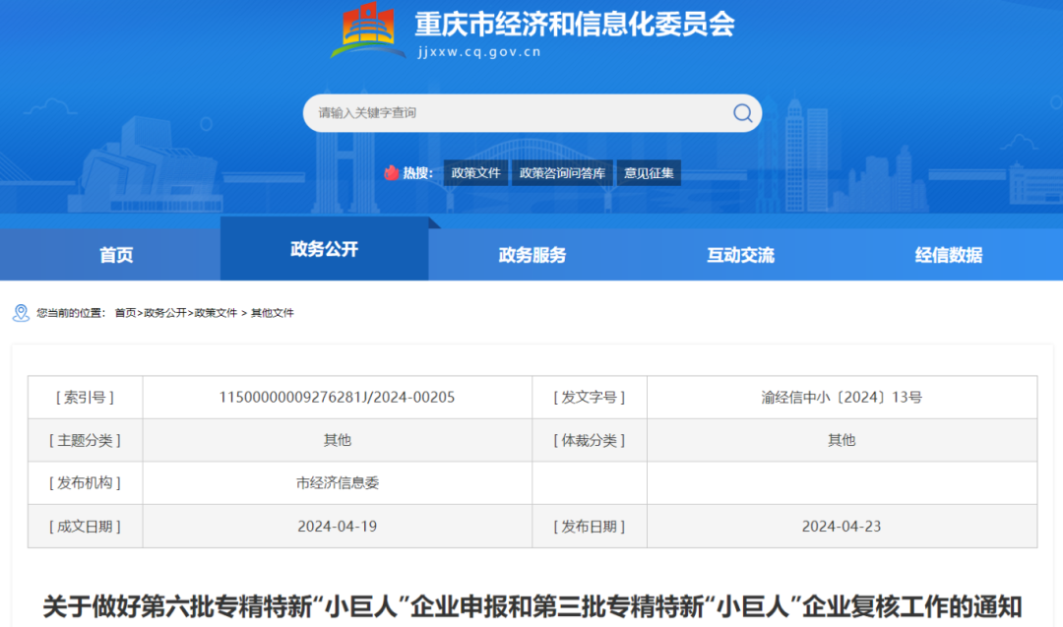Image resolution: width=1063 pixels, height=627 pixels.
Task: Click the article title about 小巨人 enterprises
Action: pos(531,605)
